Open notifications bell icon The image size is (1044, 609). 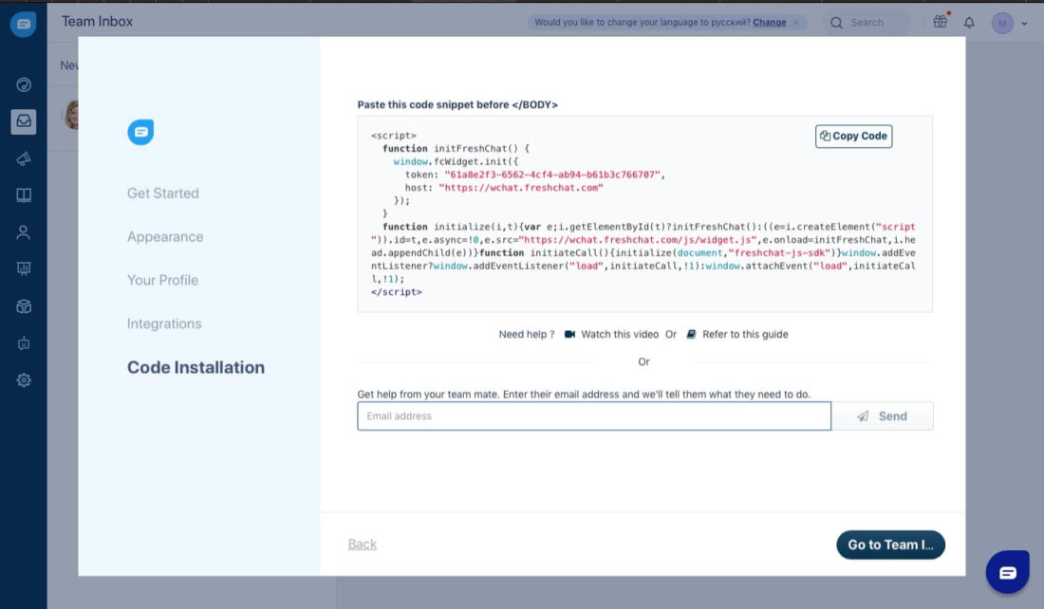pos(969,23)
